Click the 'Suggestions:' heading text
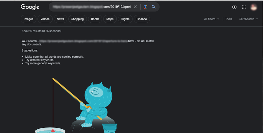The height and width of the screenshot is (133, 263). pyautogui.click(x=30, y=51)
